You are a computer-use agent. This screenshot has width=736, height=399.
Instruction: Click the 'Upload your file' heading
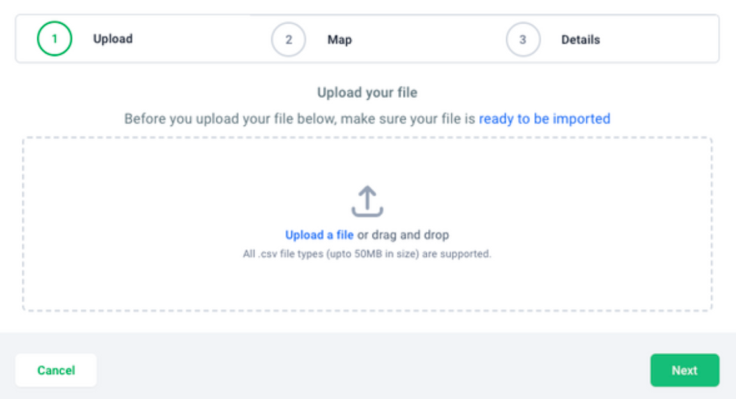367,92
